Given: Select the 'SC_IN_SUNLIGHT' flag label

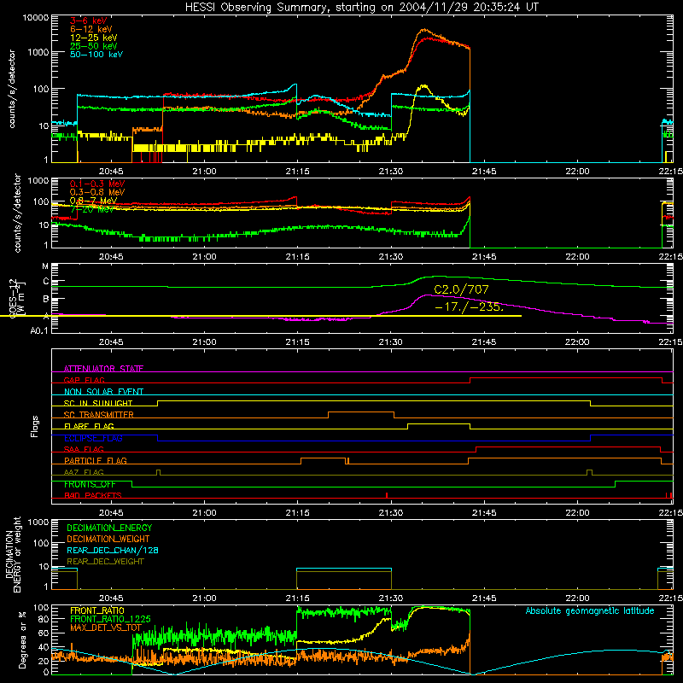Looking at the screenshot, I should pyautogui.click(x=98, y=403).
